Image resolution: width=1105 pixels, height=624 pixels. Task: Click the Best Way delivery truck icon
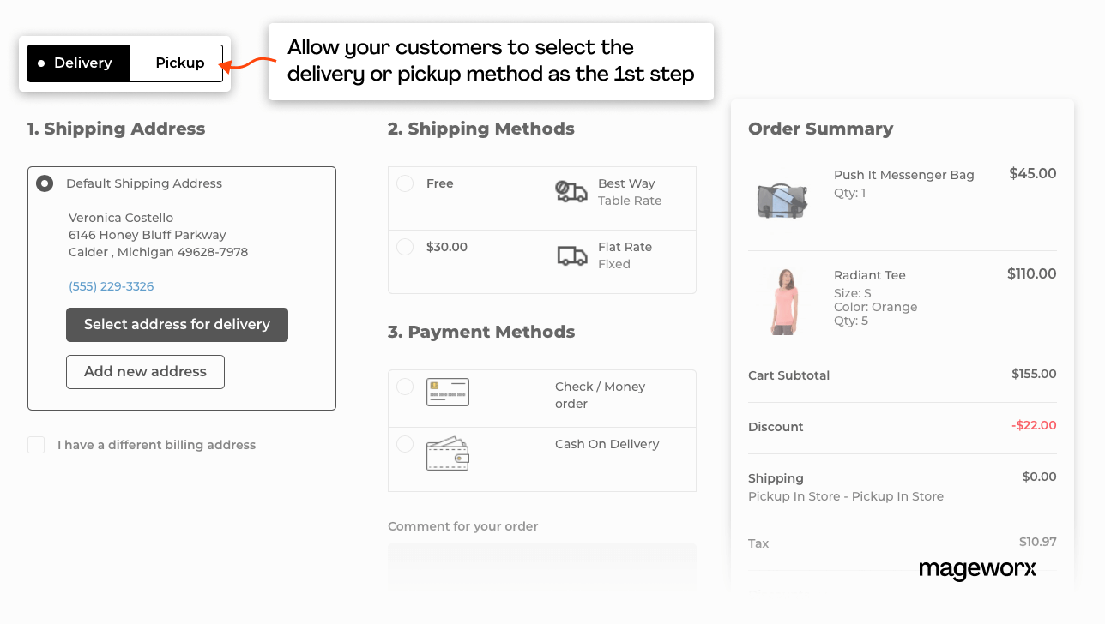coord(570,191)
